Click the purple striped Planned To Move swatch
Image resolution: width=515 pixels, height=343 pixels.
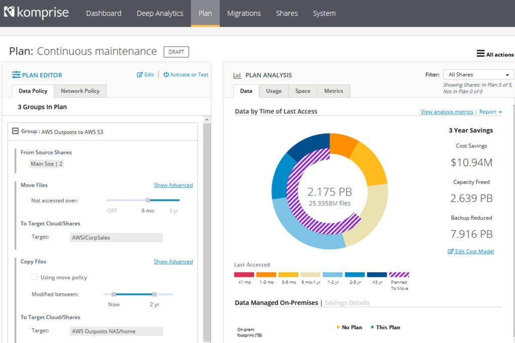[399, 275]
